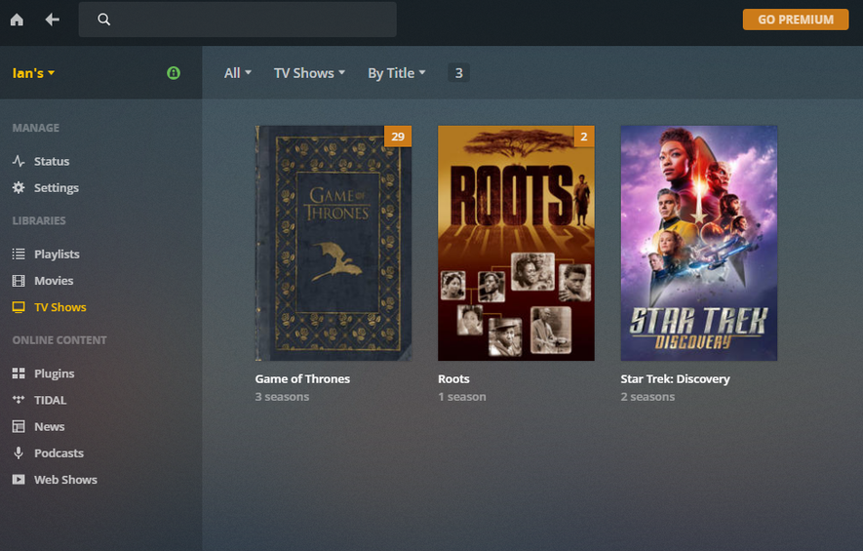Open the Settings label in sidebar
863x551 pixels.
pos(57,187)
